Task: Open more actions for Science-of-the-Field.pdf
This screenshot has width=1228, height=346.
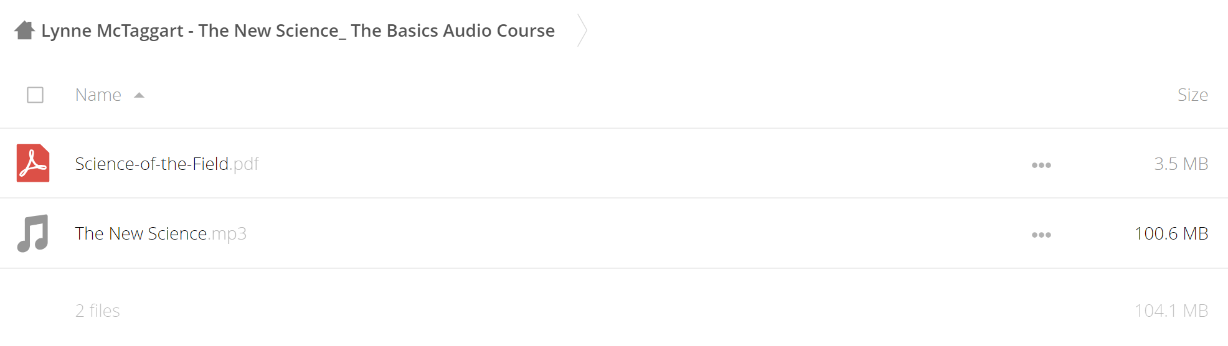Action: [x=1041, y=165]
